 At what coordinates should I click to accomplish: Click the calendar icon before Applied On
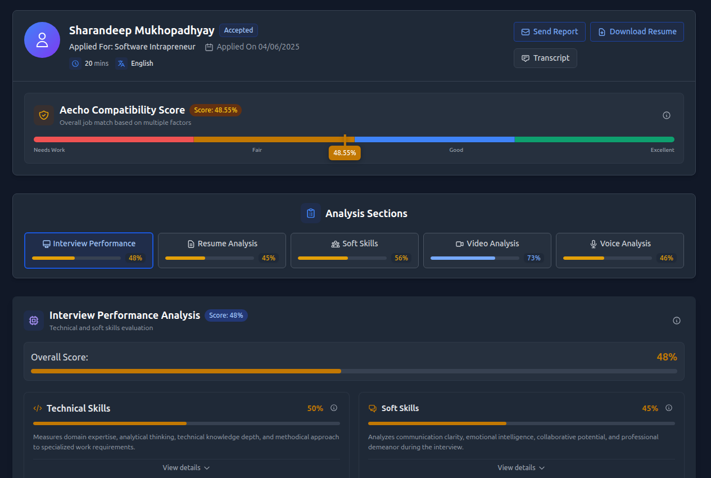[x=209, y=47]
